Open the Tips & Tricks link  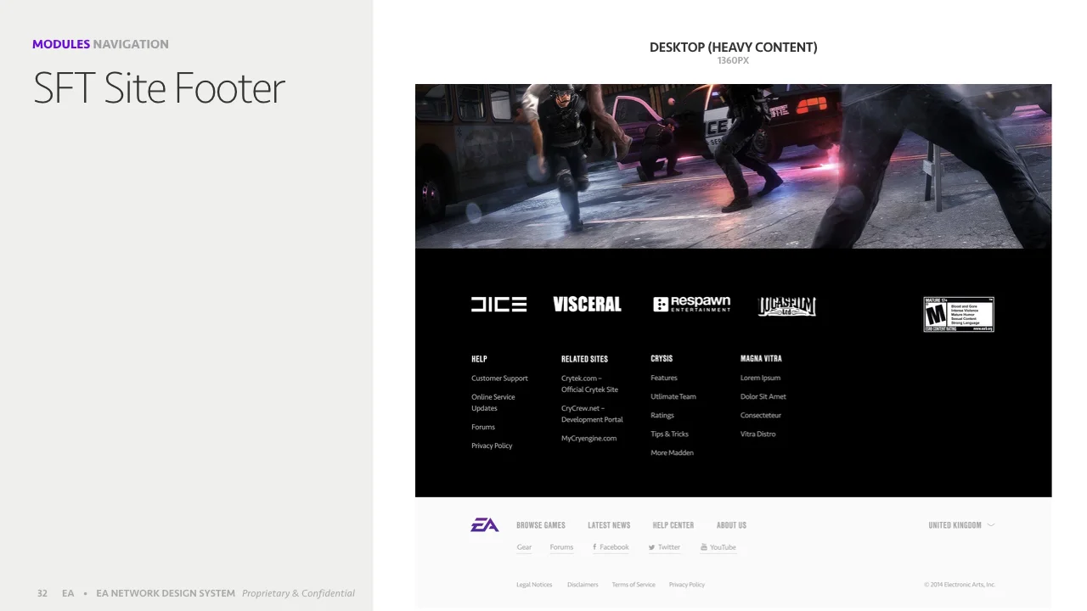click(x=670, y=434)
